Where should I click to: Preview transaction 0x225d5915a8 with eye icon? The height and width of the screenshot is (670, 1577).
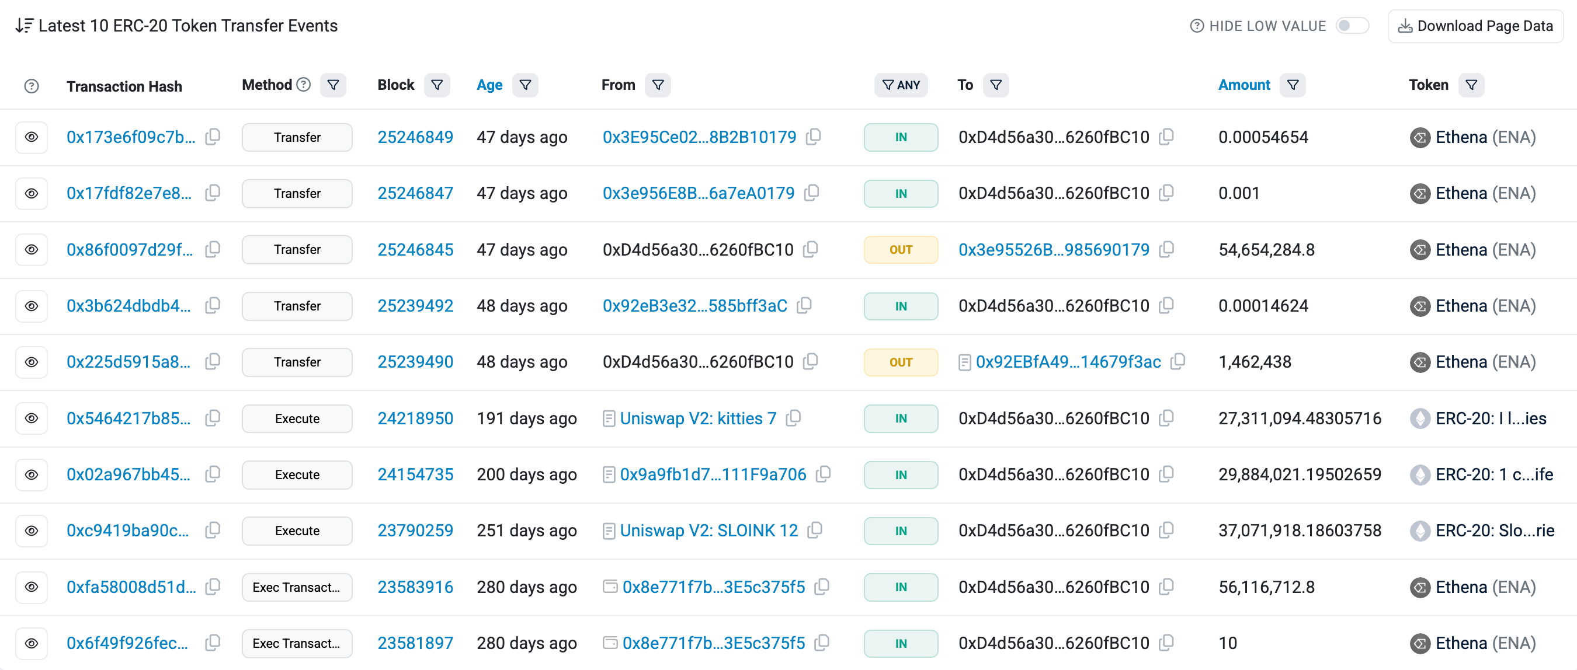pos(31,362)
